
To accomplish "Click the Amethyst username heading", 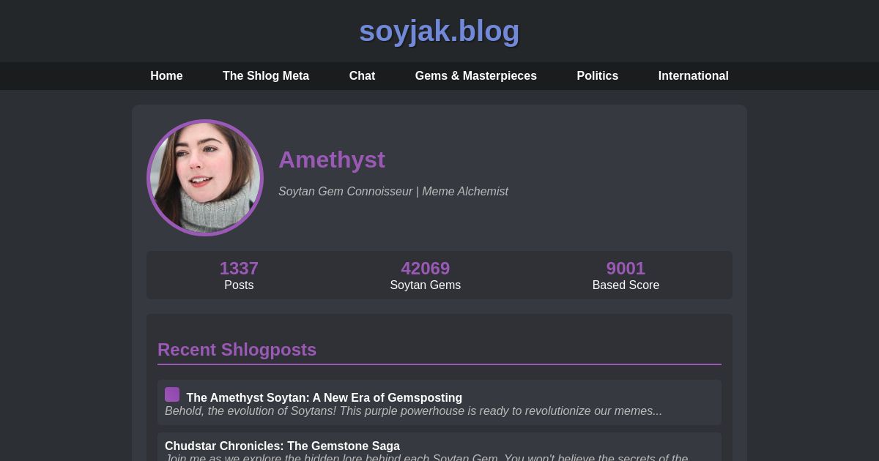I will coord(332,160).
